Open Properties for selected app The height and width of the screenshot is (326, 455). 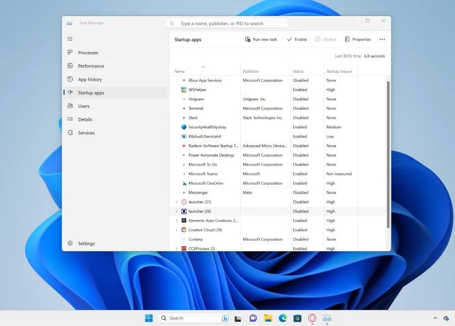[x=358, y=39]
